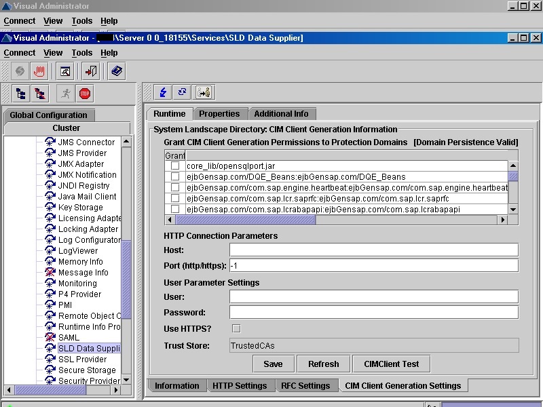Image resolution: width=543 pixels, height=407 pixels.
Task: Select P4 Provider in service tree
Action: pyautogui.click(x=79, y=294)
